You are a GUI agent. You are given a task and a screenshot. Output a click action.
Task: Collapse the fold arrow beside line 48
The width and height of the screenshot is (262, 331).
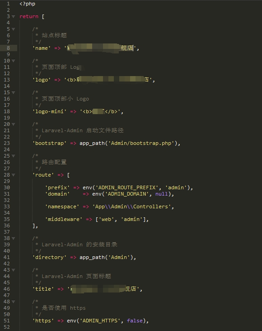pyautogui.click(x=14, y=302)
